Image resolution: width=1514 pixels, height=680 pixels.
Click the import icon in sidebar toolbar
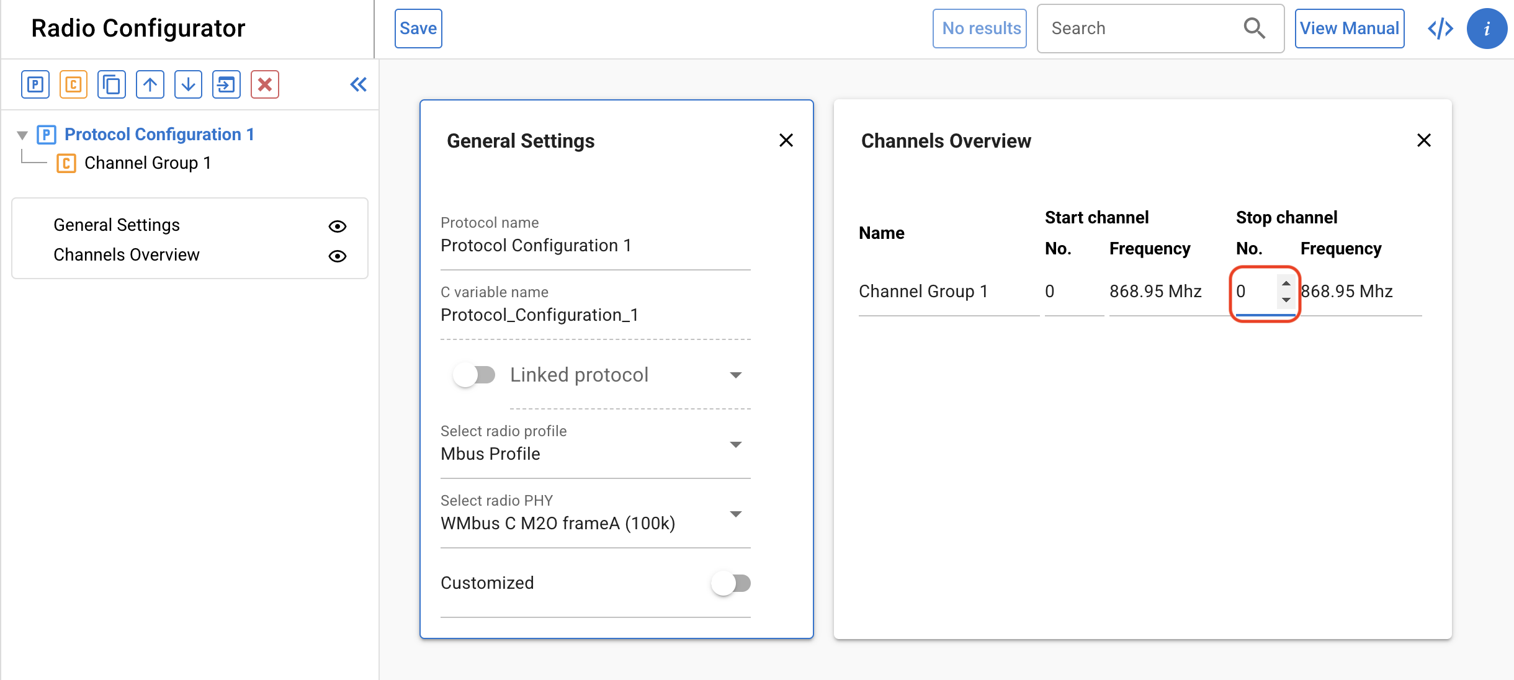click(226, 84)
